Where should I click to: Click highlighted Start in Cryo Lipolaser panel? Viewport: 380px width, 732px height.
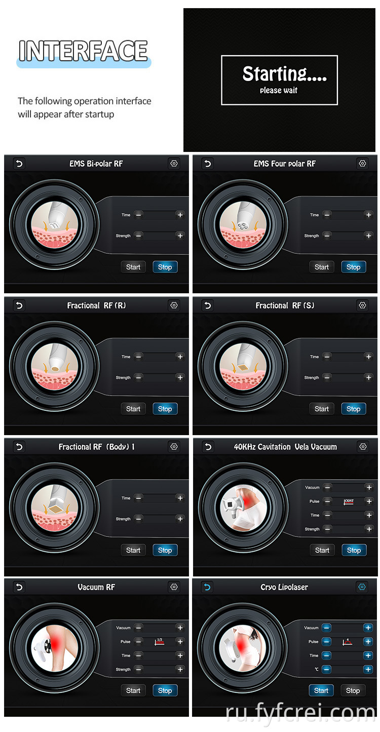coord(321,690)
